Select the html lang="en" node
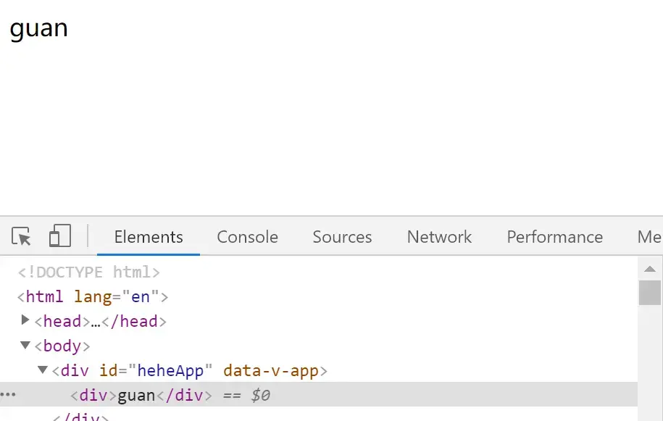This screenshot has height=421, width=663. click(x=93, y=297)
